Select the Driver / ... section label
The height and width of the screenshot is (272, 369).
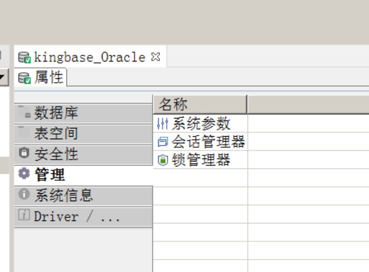point(76,217)
